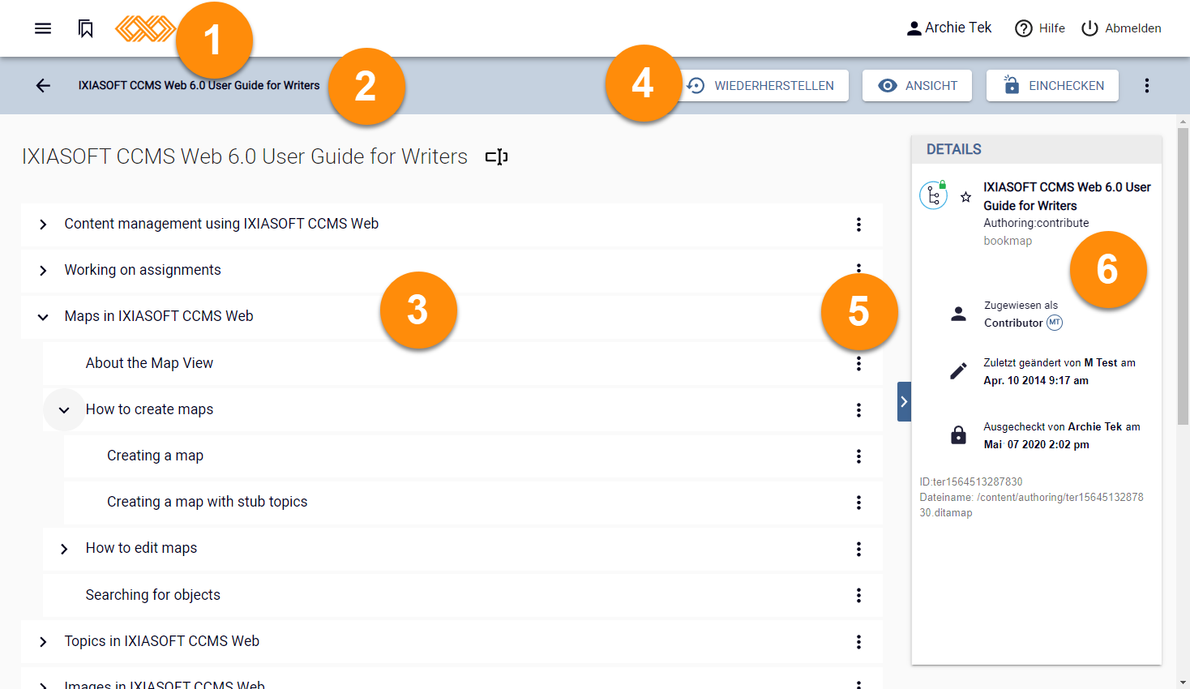
Task: Click the ANSICHT view button
Action: tap(917, 85)
